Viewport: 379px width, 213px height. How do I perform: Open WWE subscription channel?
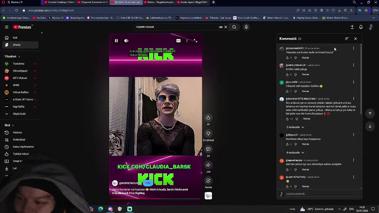tap(21, 85)
